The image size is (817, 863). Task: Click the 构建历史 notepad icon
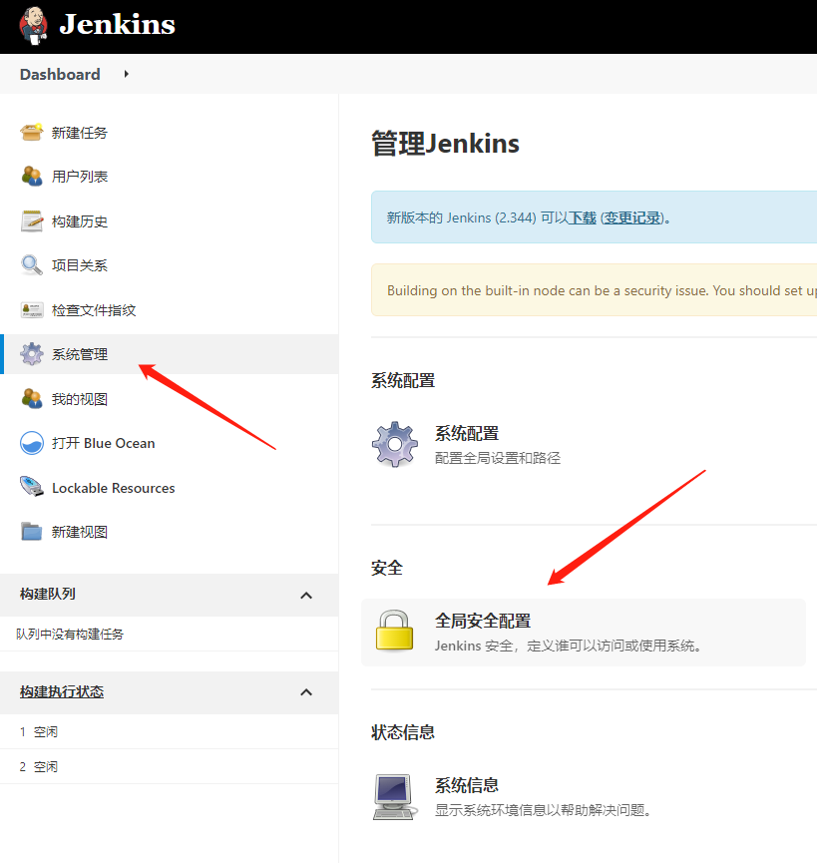pos(31,221)
